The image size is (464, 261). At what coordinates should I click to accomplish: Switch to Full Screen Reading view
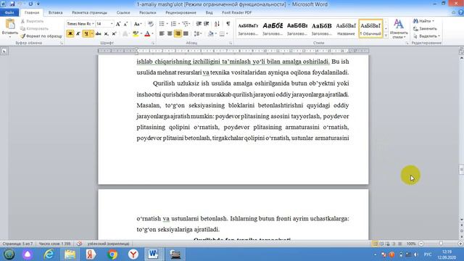click(x=381, y=244)
